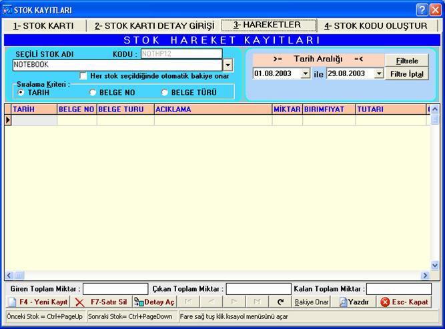
Task: Open the start date 01.08.2003 dropdown
Action: [x=305, y=74]
